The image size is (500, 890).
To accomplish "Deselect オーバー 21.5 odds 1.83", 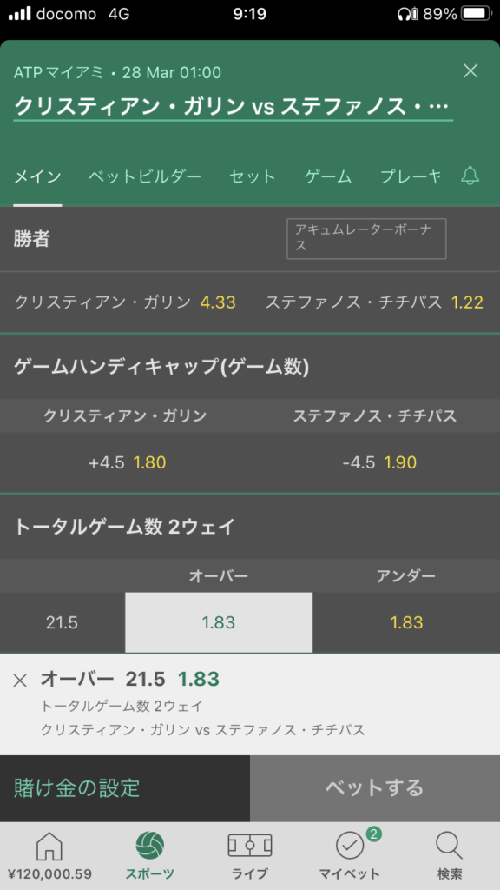I will click(x=219, y=622).
